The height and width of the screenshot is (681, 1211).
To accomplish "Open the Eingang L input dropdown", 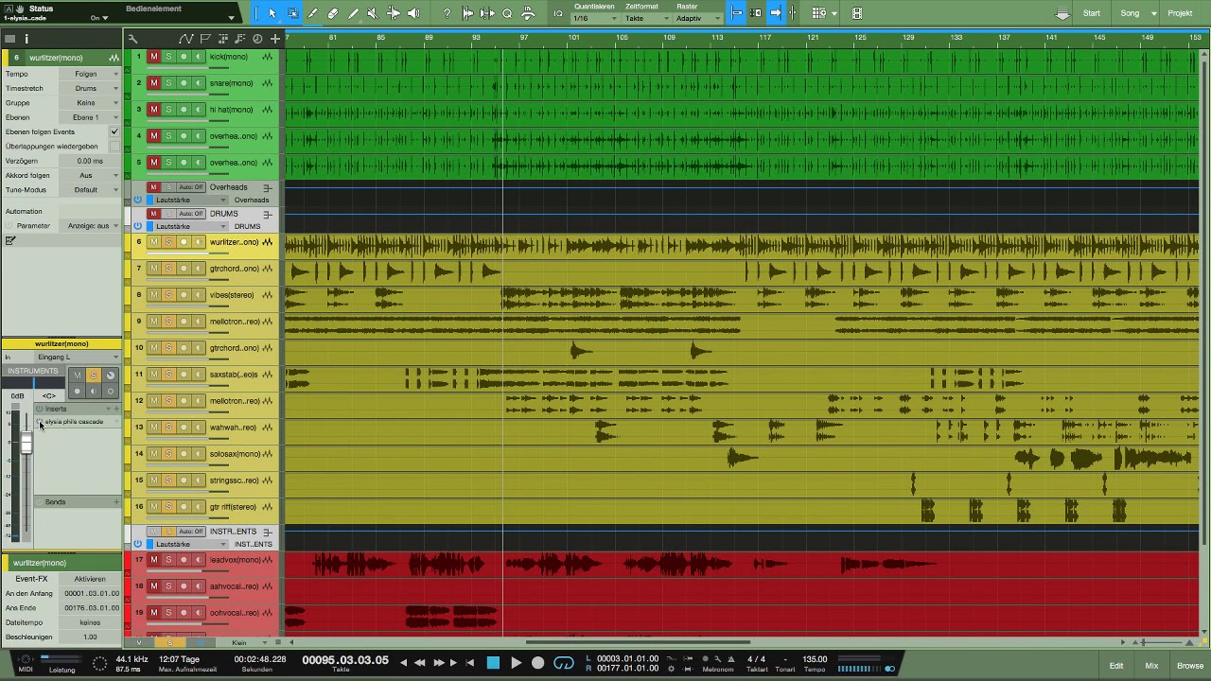I will (78, 358).
